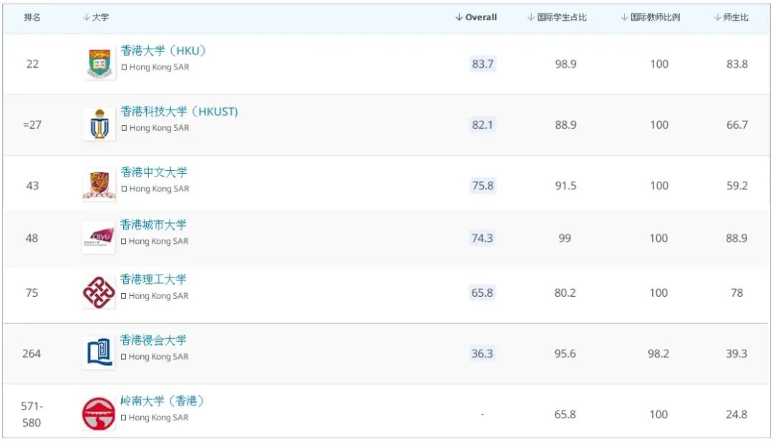This screenshot has width=773, height=444.
Task: Open the 香港浸会大学 link
Action: (153, 340)
